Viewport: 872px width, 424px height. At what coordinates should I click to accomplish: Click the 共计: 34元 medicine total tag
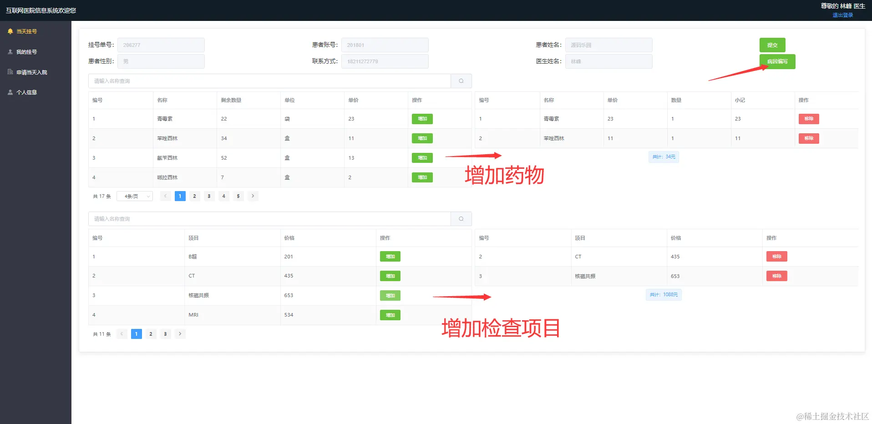point(664,157)
